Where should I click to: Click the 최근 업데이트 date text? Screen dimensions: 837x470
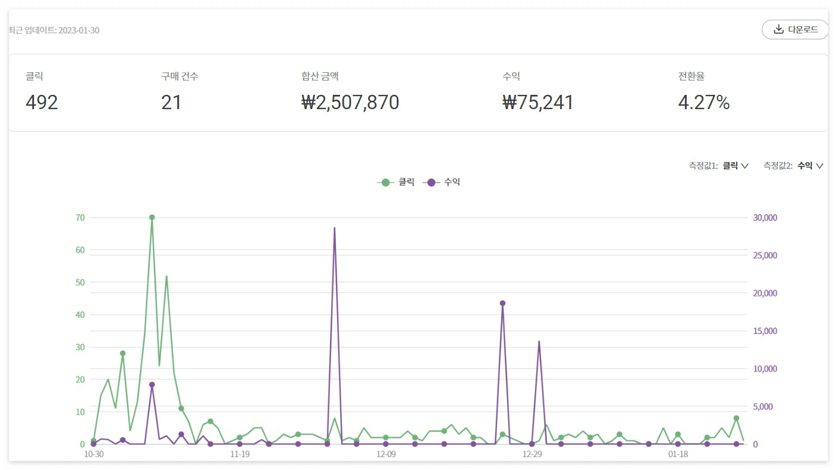tap(54, 30)
